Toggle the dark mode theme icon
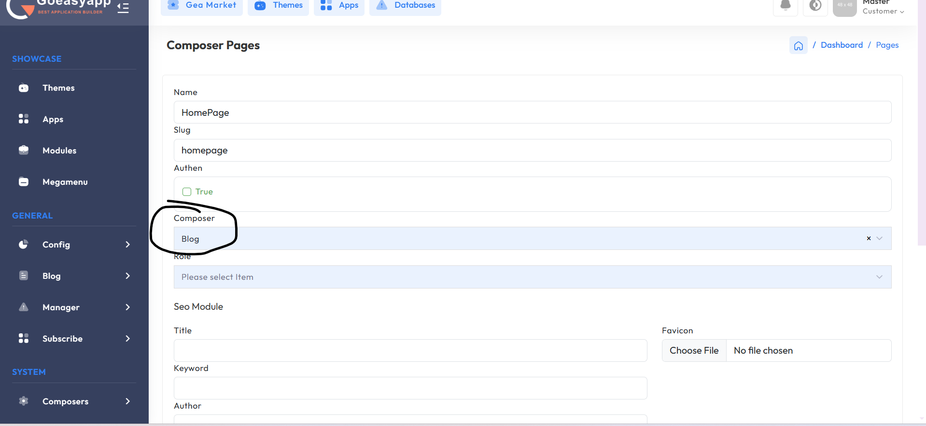Viewport: 926px width, 426px height. [x=815, y=6]
